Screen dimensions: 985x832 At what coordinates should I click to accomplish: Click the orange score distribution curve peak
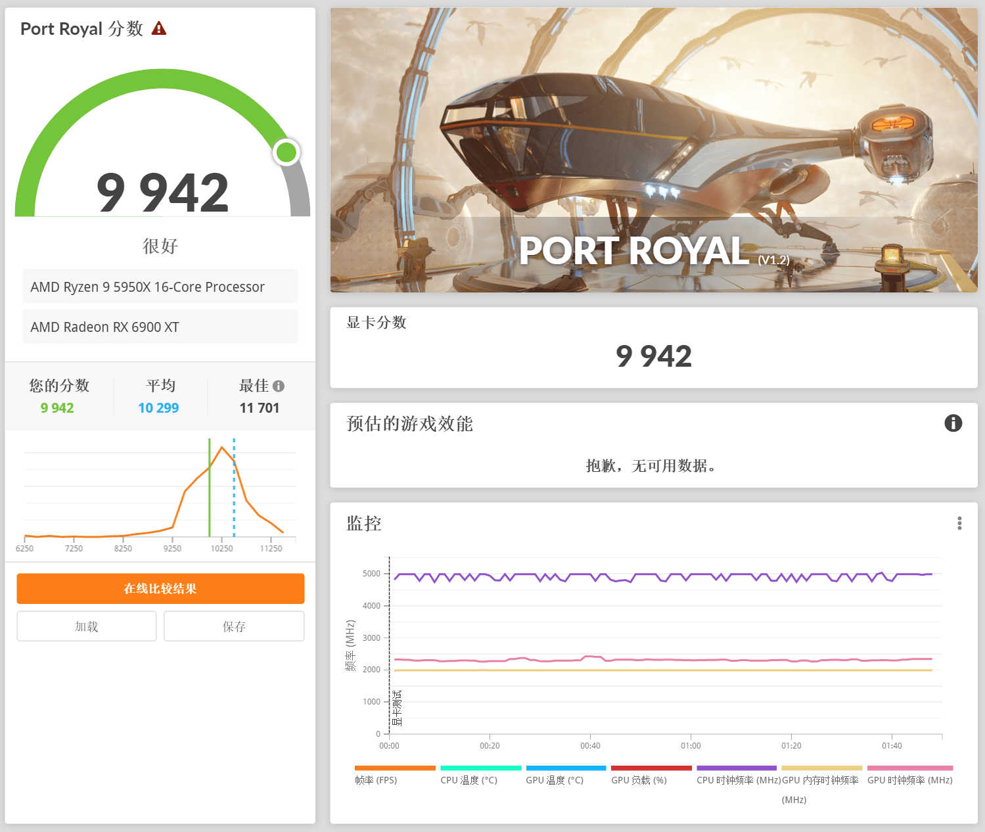pos(222,448)
